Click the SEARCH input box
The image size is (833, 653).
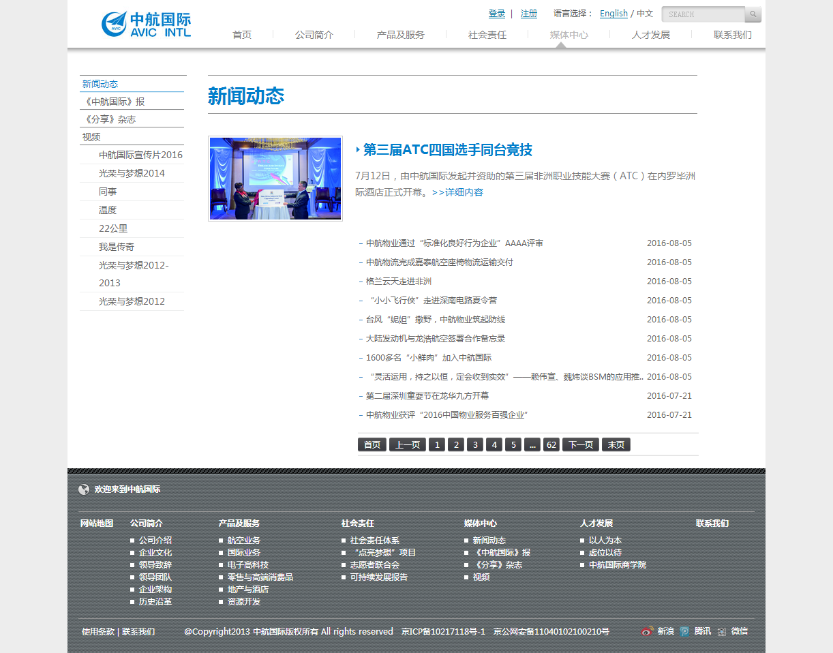(703, 14)
